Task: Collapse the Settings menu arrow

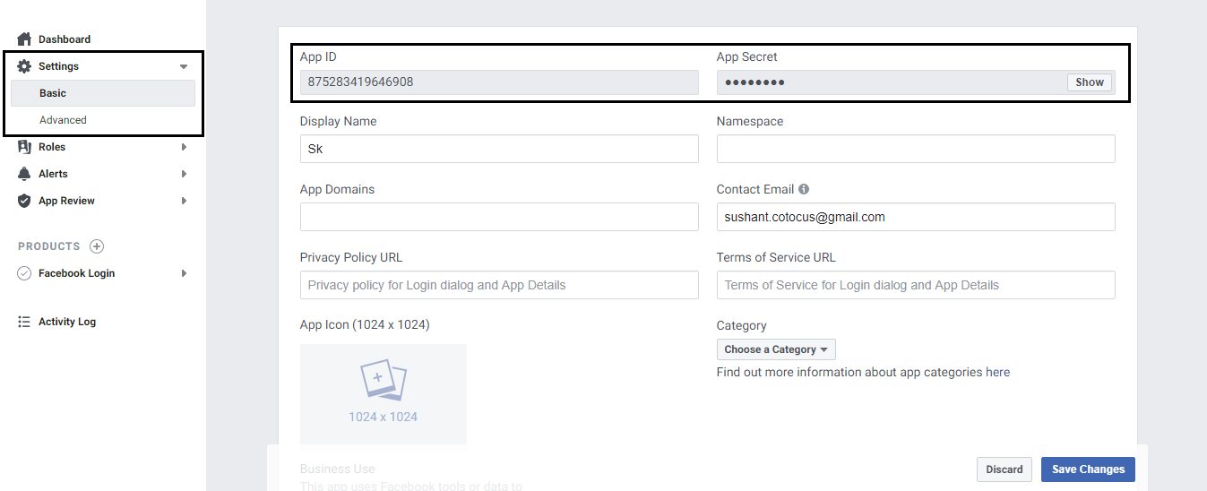Action: [x=184, y=66]
